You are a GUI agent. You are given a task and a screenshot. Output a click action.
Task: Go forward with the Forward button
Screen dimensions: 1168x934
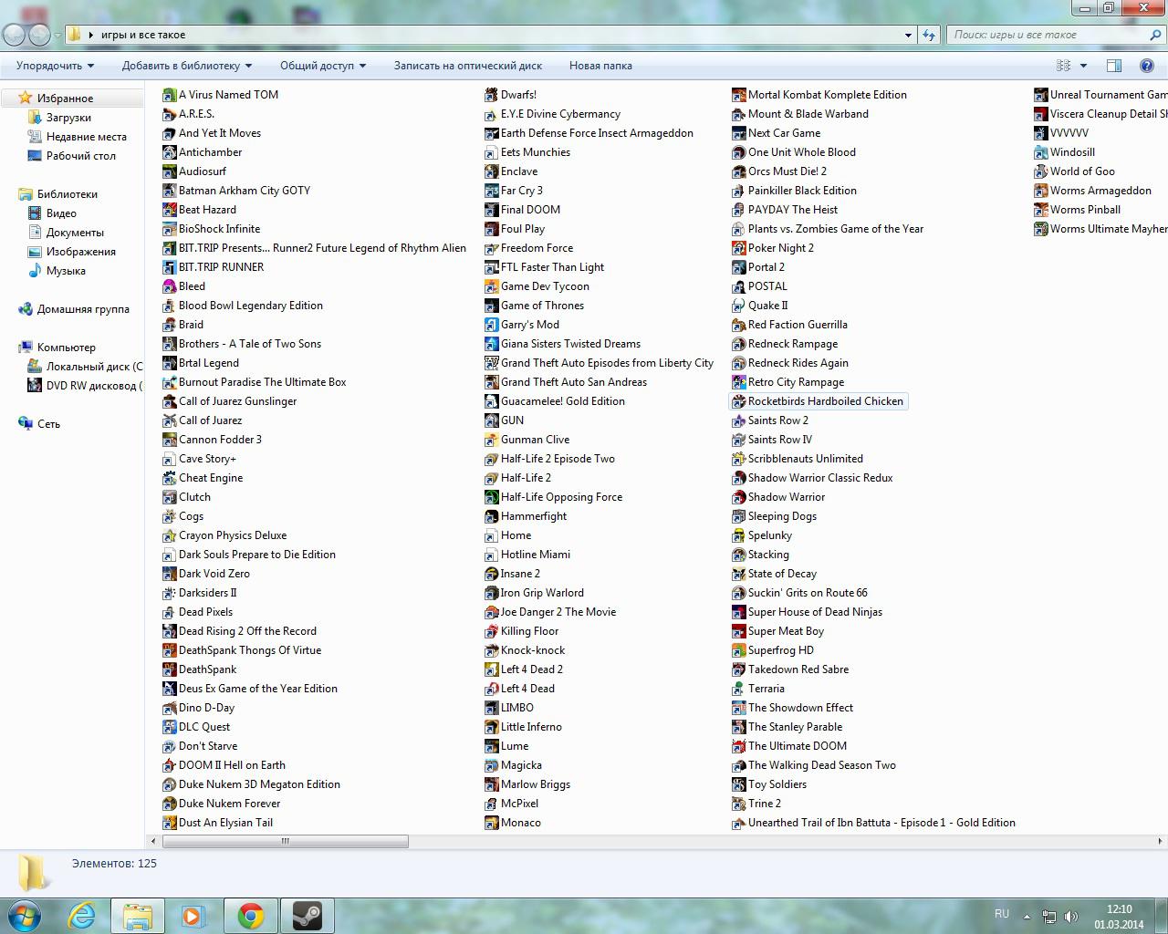tap(39, 35)
